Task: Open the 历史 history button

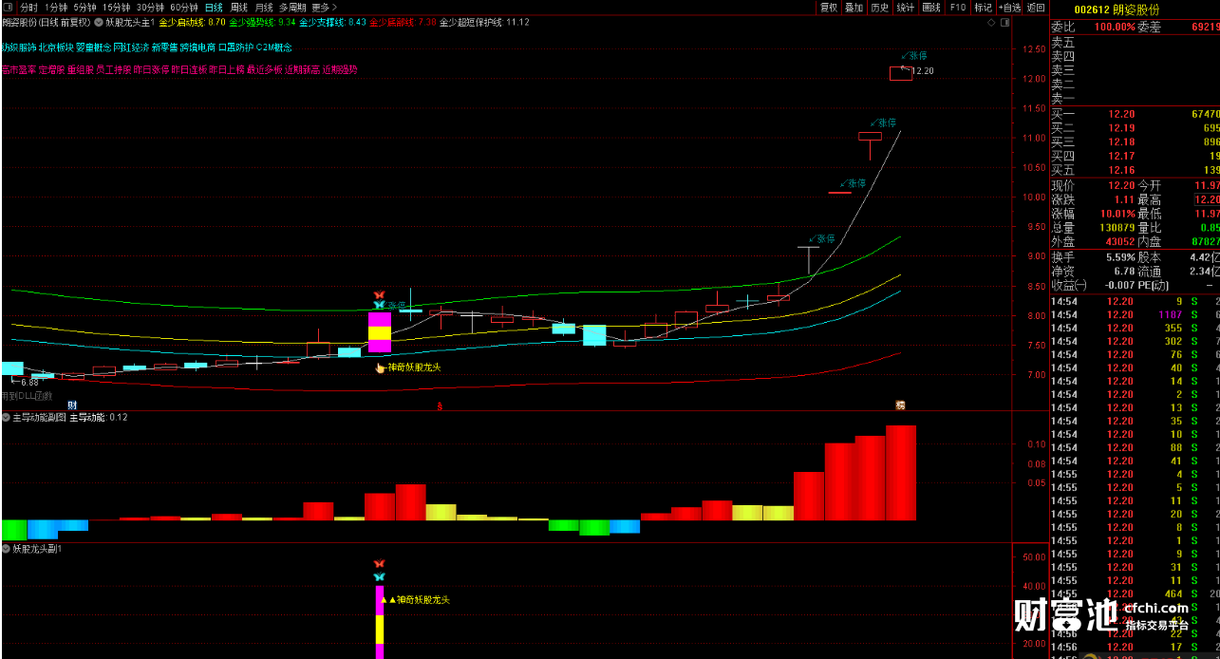Action: (x=880, y=7)
